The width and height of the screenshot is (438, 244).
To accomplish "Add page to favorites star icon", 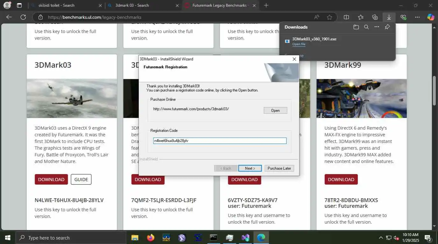I will (329, 17).
